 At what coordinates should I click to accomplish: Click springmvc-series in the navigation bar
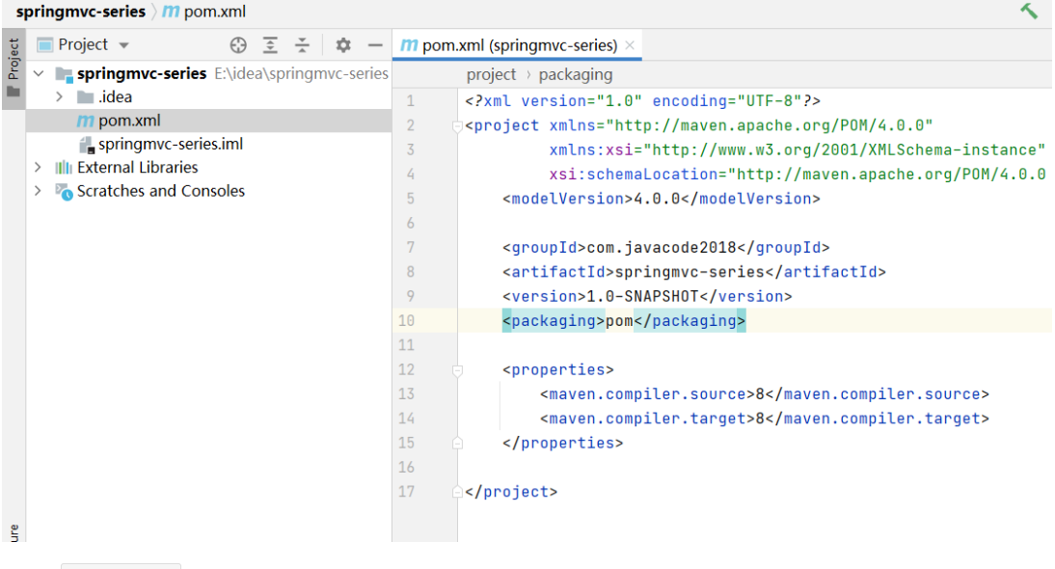80,12
